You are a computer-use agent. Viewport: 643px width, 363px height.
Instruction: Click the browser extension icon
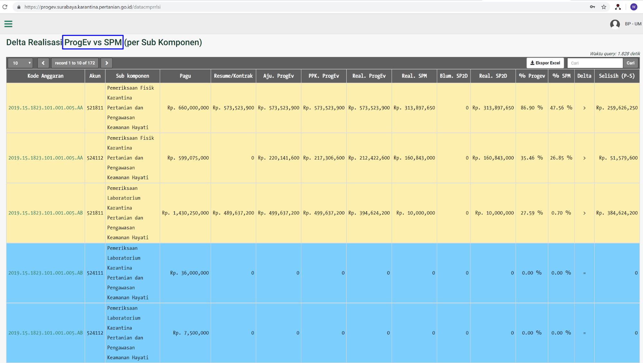pyautogui.click(x=618, y=7)
